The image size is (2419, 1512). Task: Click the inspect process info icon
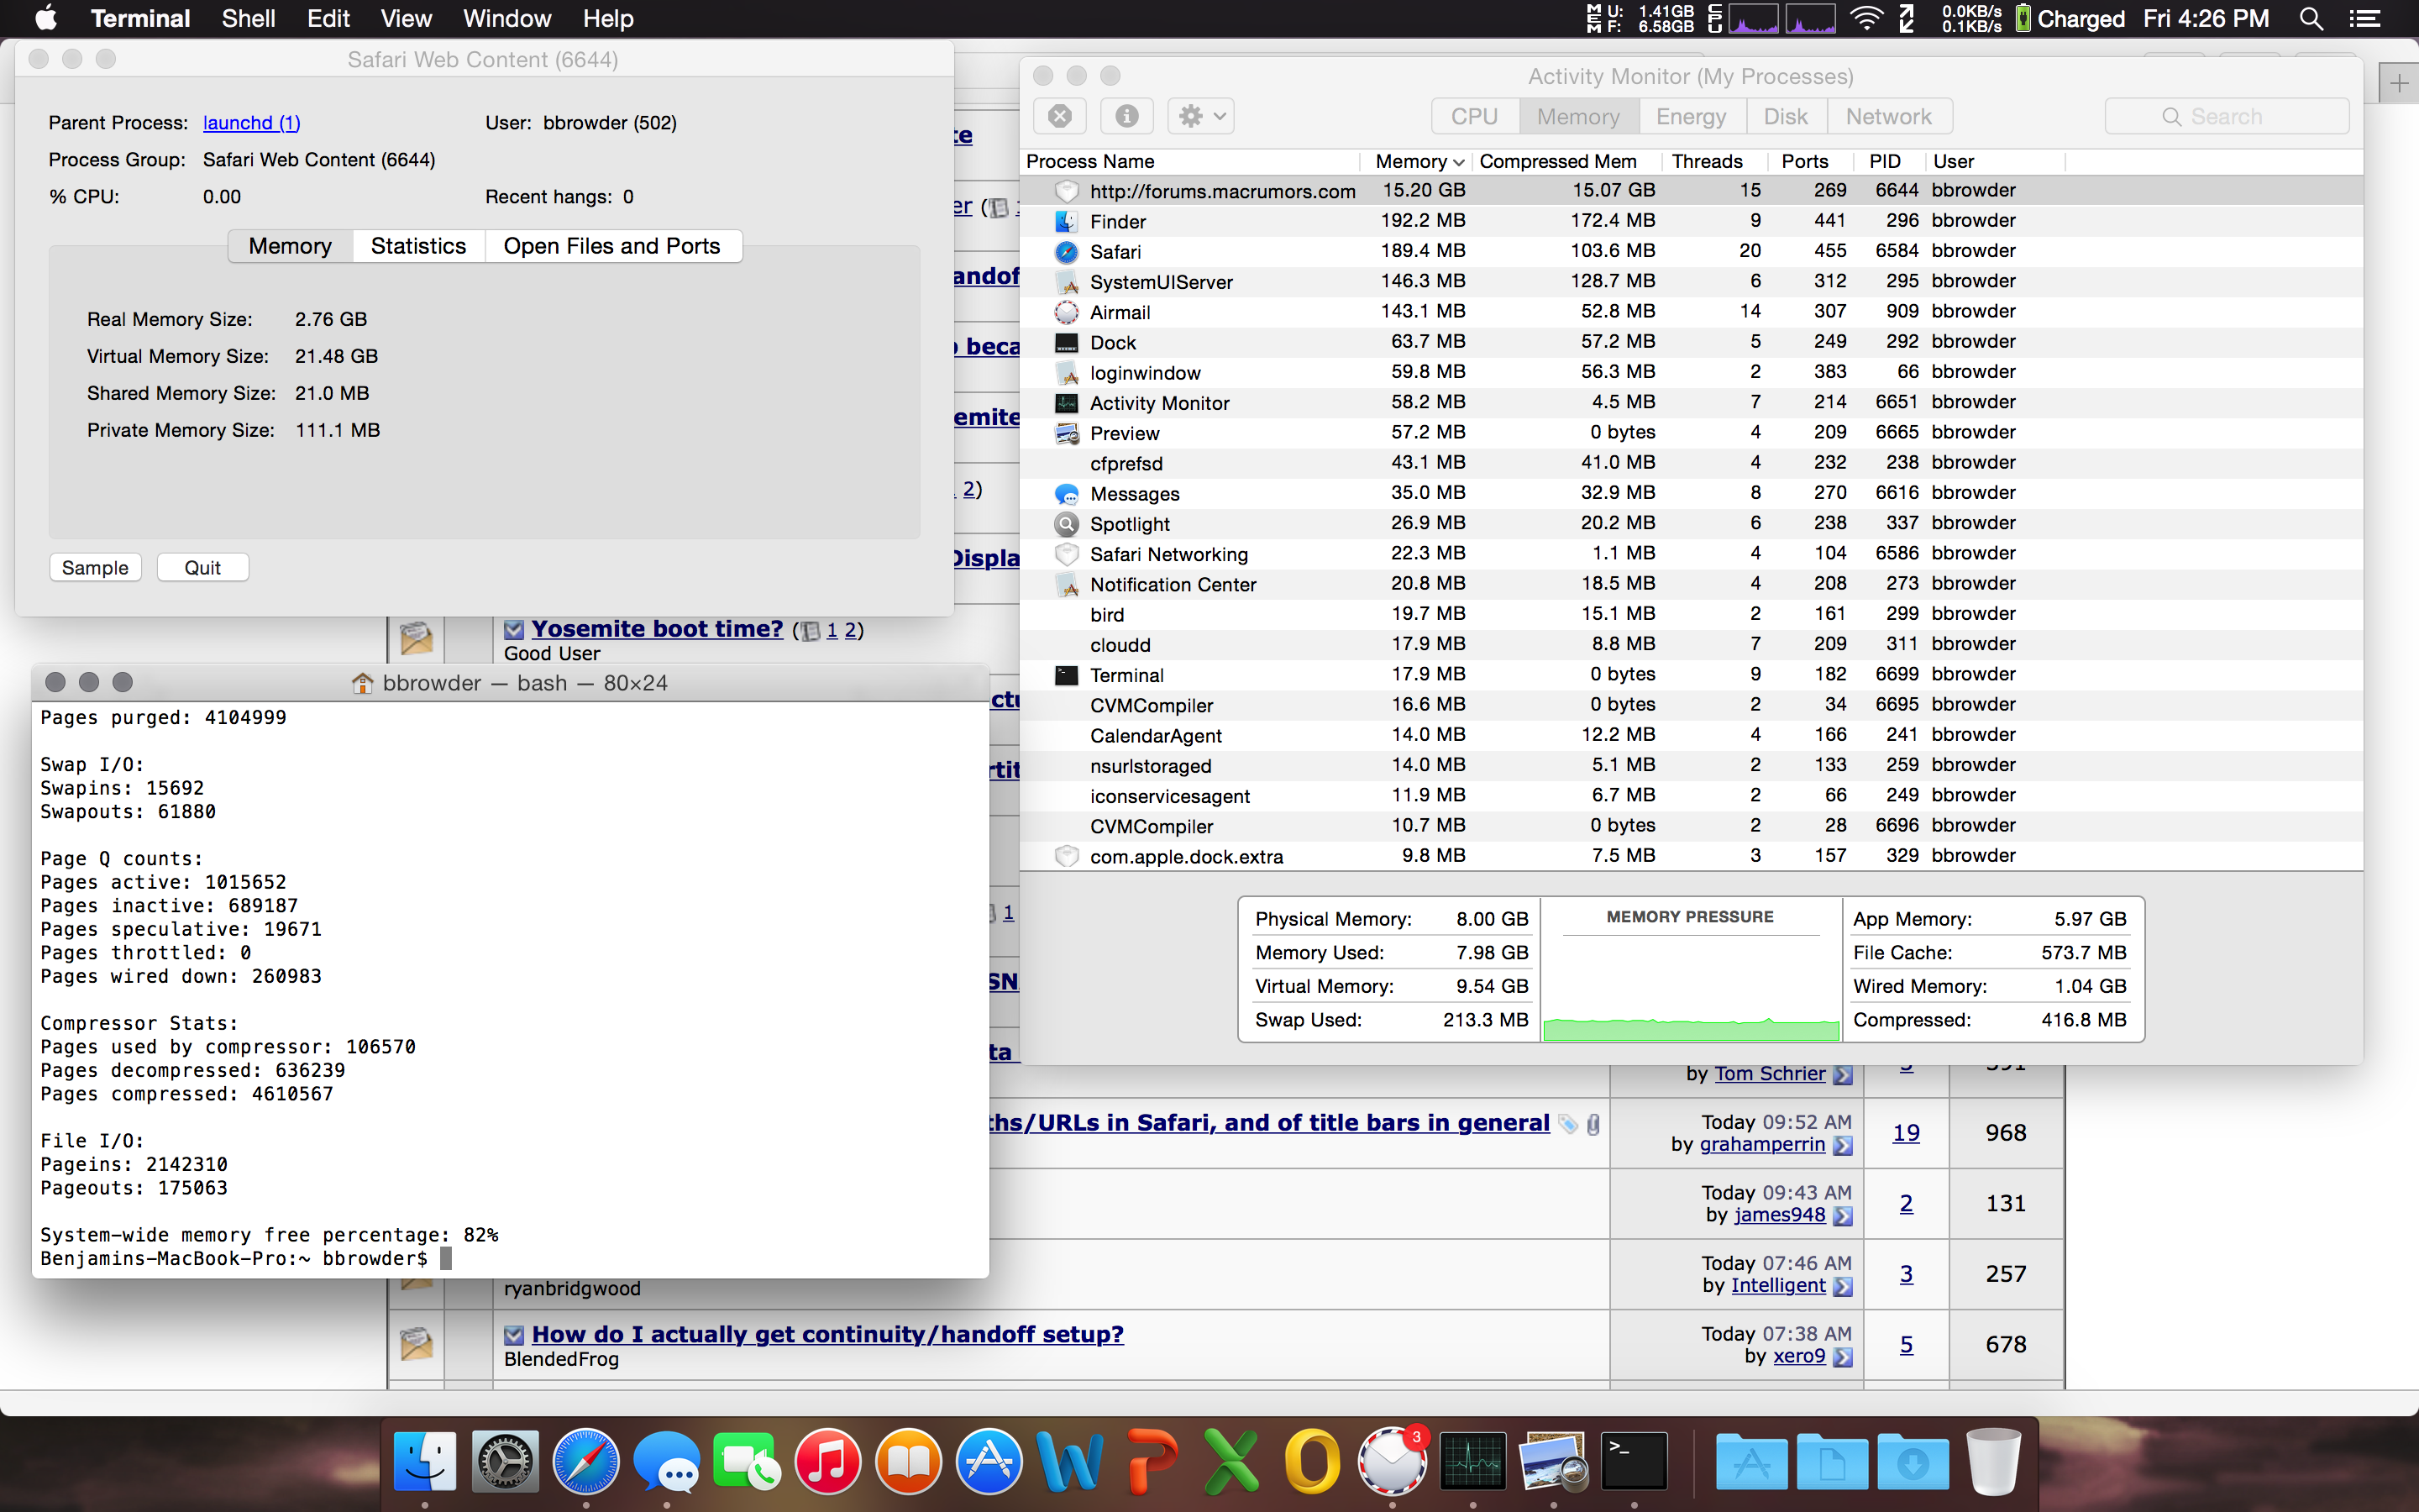point(1126,116)
